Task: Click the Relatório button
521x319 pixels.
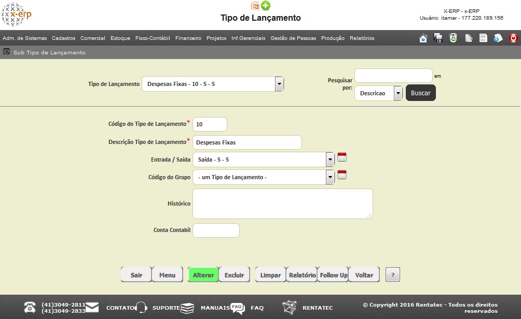Action: tap(302, 275)
